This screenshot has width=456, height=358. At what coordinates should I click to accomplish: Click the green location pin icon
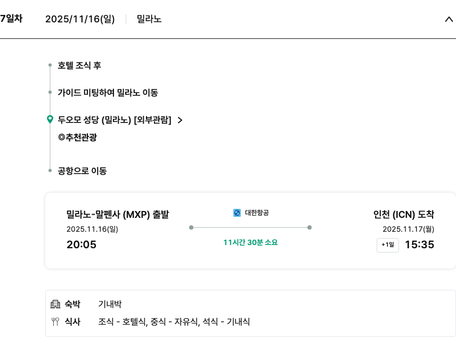(50, 119)
